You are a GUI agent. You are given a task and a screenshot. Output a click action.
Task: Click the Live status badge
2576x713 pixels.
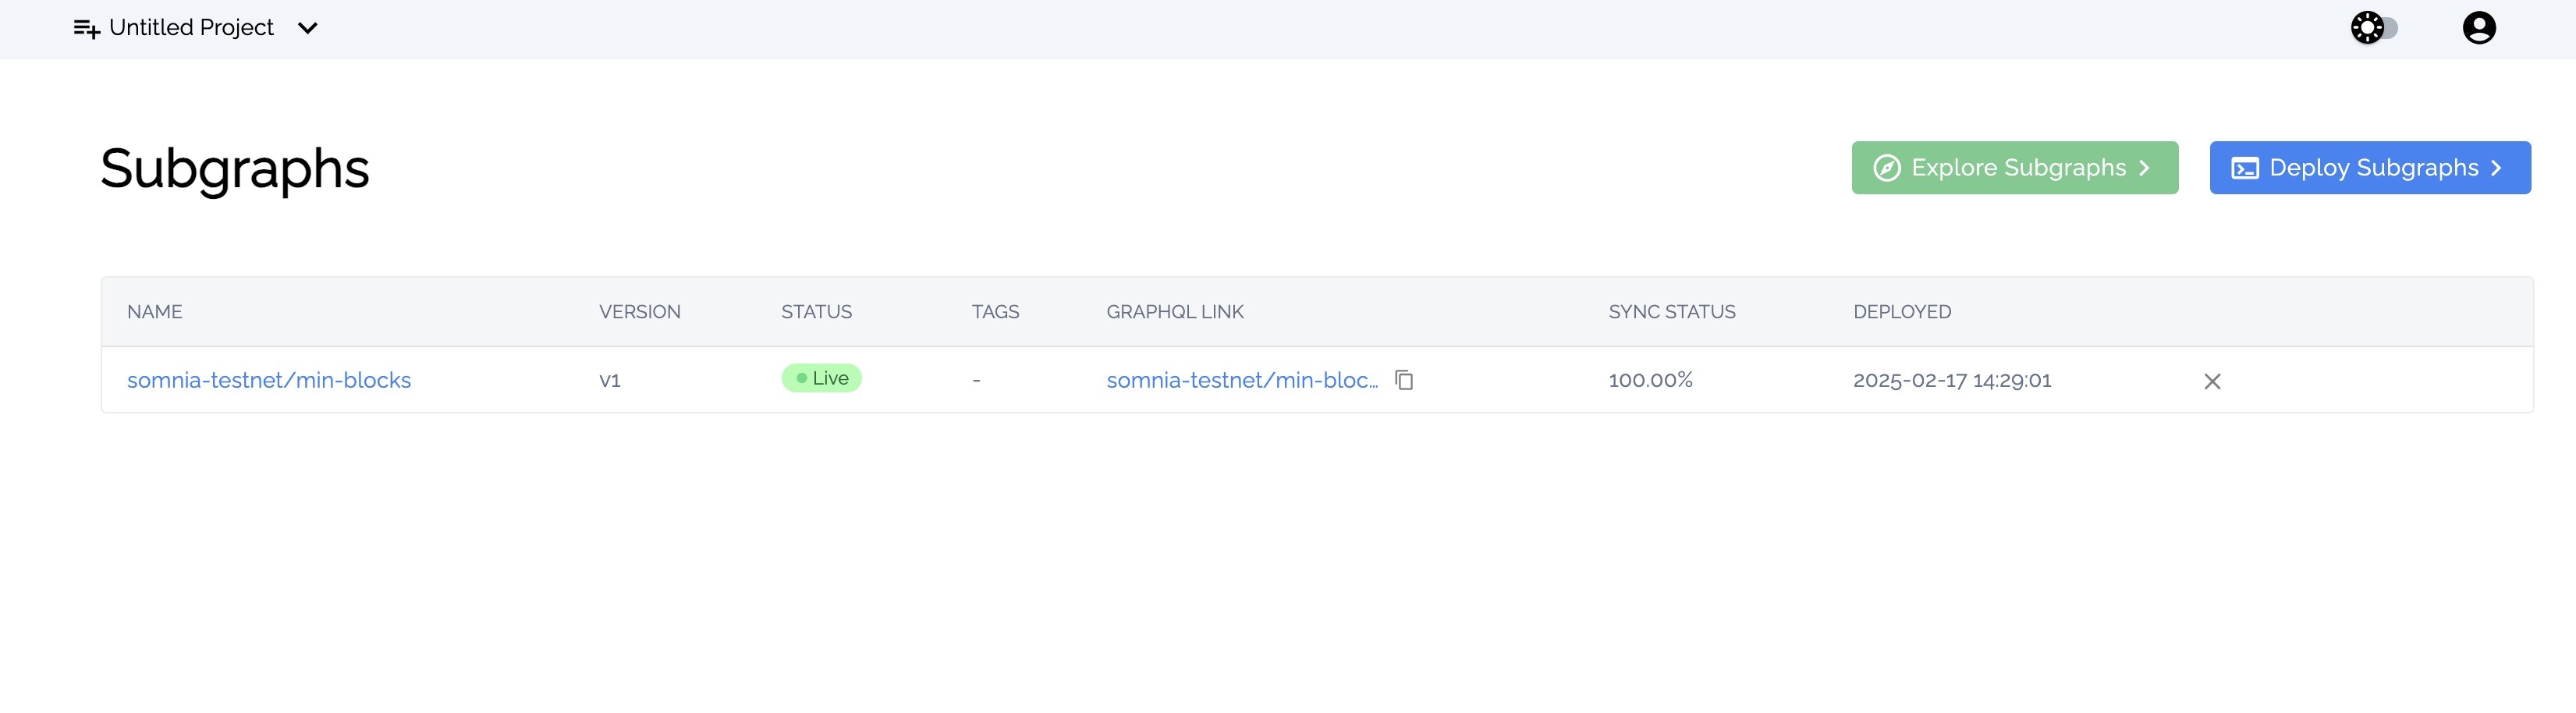[x=821, y=378]
